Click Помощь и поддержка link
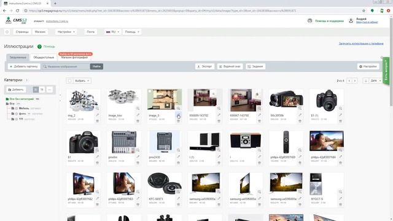Viewport: 393px width, 221px height. 329,21
